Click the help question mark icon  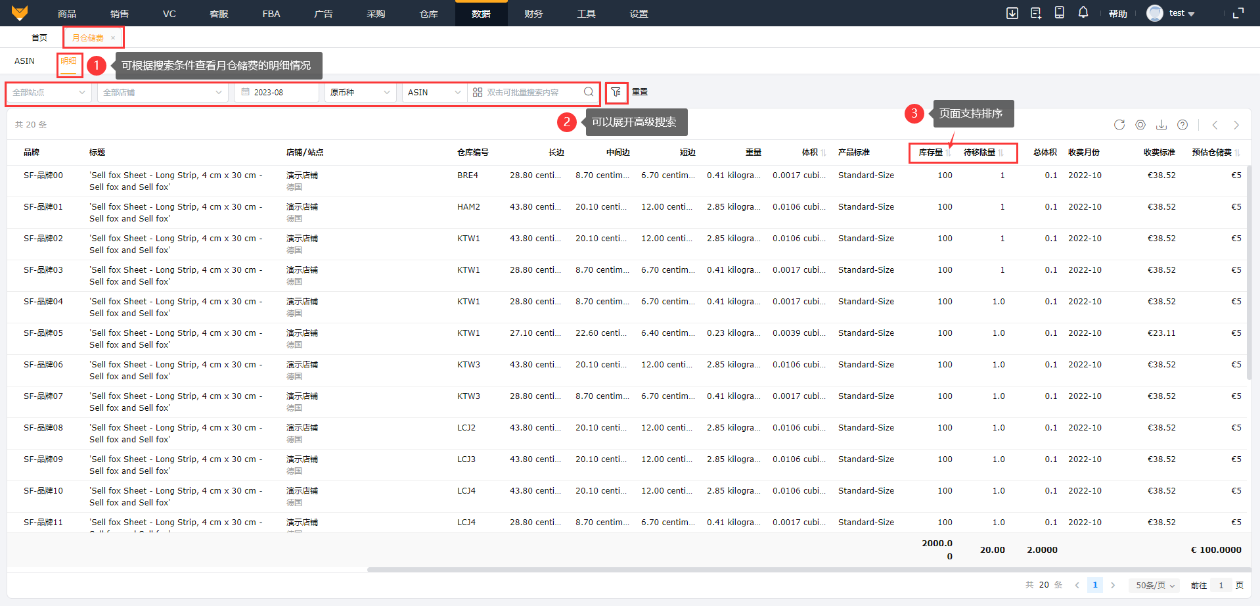coord(1182,125)
